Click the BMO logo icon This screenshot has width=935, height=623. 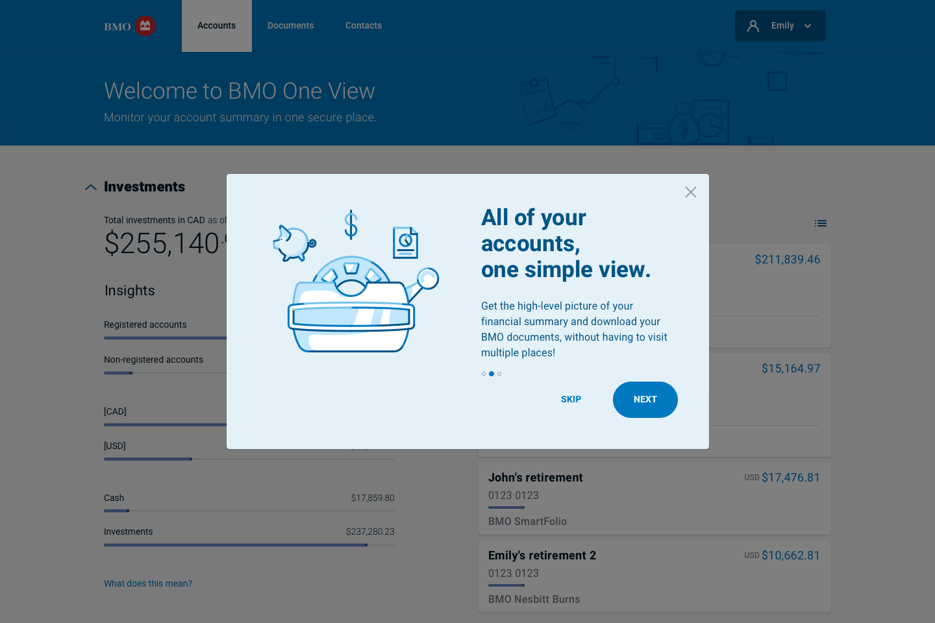[130, 26]
